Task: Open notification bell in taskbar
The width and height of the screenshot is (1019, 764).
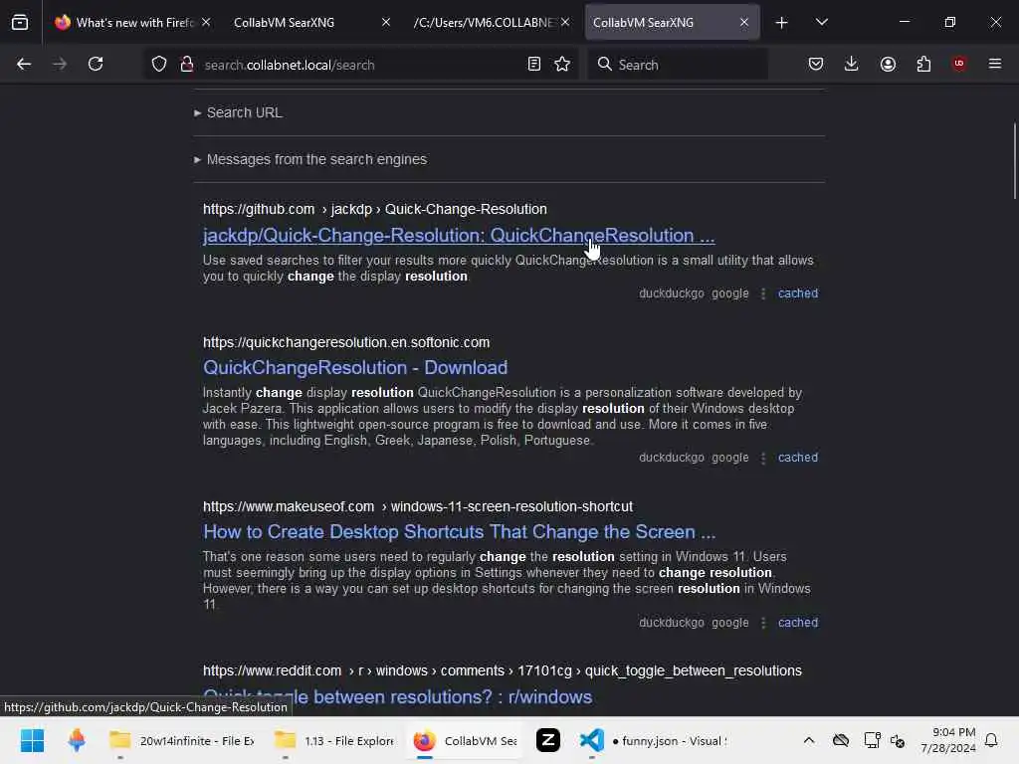Action: coord(992,740)
